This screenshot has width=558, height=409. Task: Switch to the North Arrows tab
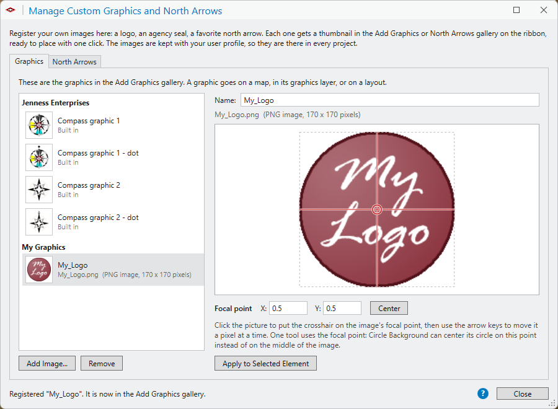[x=74, y=62]
